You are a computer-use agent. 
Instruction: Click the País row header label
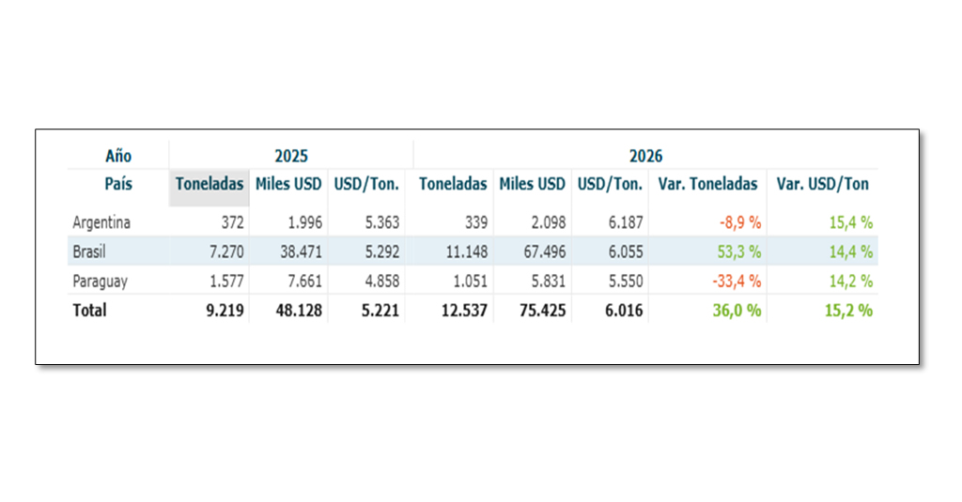click(118, 185)
